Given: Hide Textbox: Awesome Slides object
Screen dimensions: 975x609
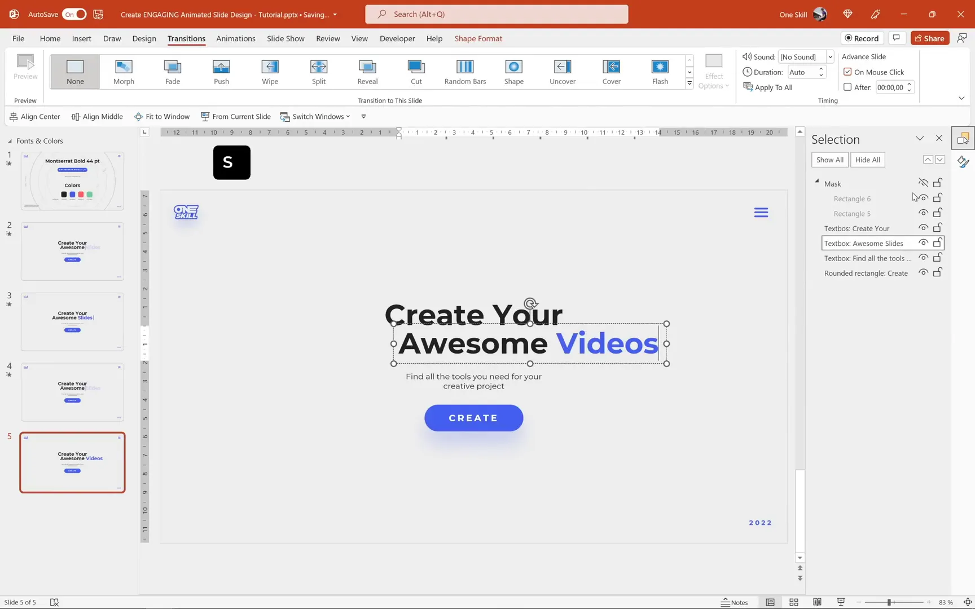Looking at the screenshot, I should click(x=923, y=242).
